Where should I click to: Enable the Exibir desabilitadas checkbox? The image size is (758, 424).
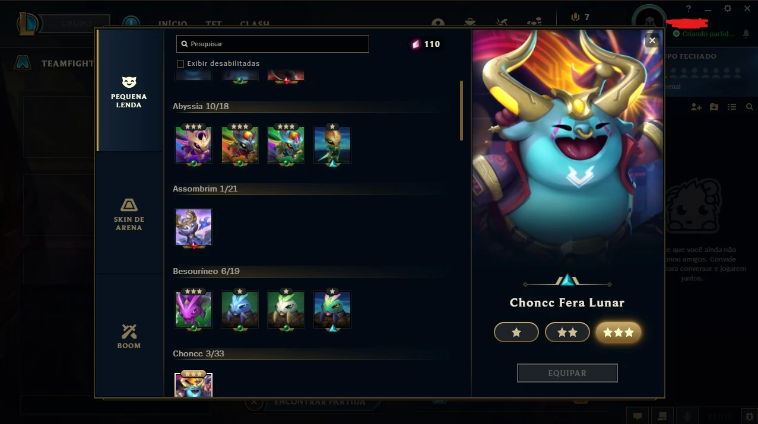tap(180, 63)
